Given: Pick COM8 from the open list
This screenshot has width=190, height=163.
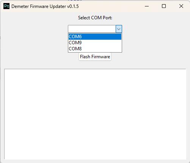Looking at the screenshot, I should coord(95,49).
